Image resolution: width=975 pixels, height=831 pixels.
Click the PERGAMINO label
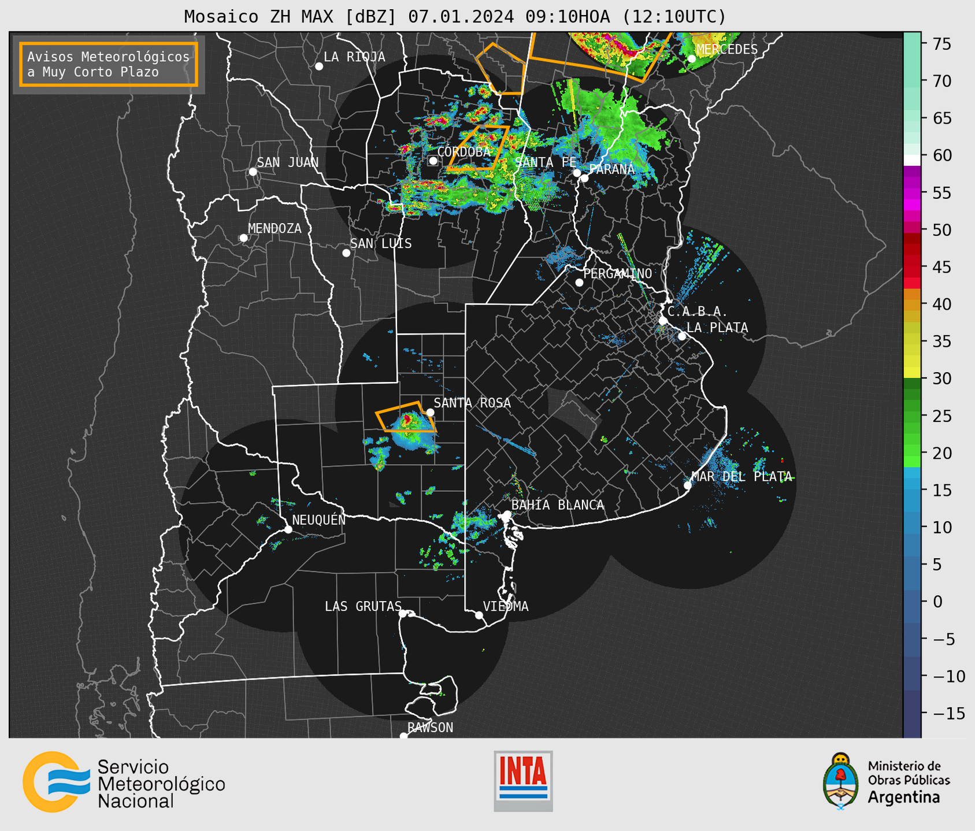click(x=617, y=273)
